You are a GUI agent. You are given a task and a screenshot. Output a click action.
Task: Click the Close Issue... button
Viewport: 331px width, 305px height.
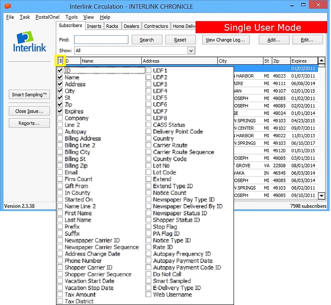(29, 111)
